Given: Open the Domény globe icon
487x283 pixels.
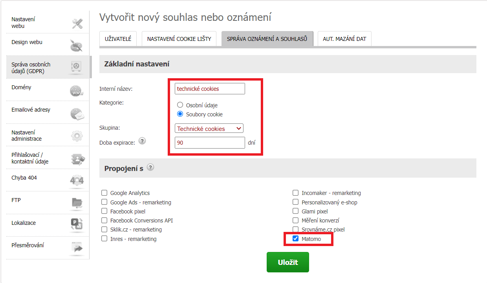Looking at the screenshot, I should click(x=77, y=91).
